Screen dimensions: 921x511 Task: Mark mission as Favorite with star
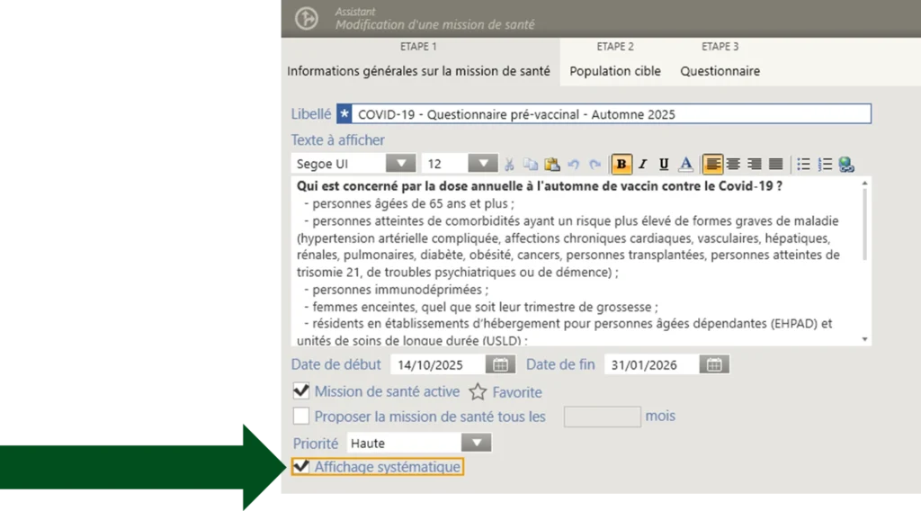tap(478, 392)
